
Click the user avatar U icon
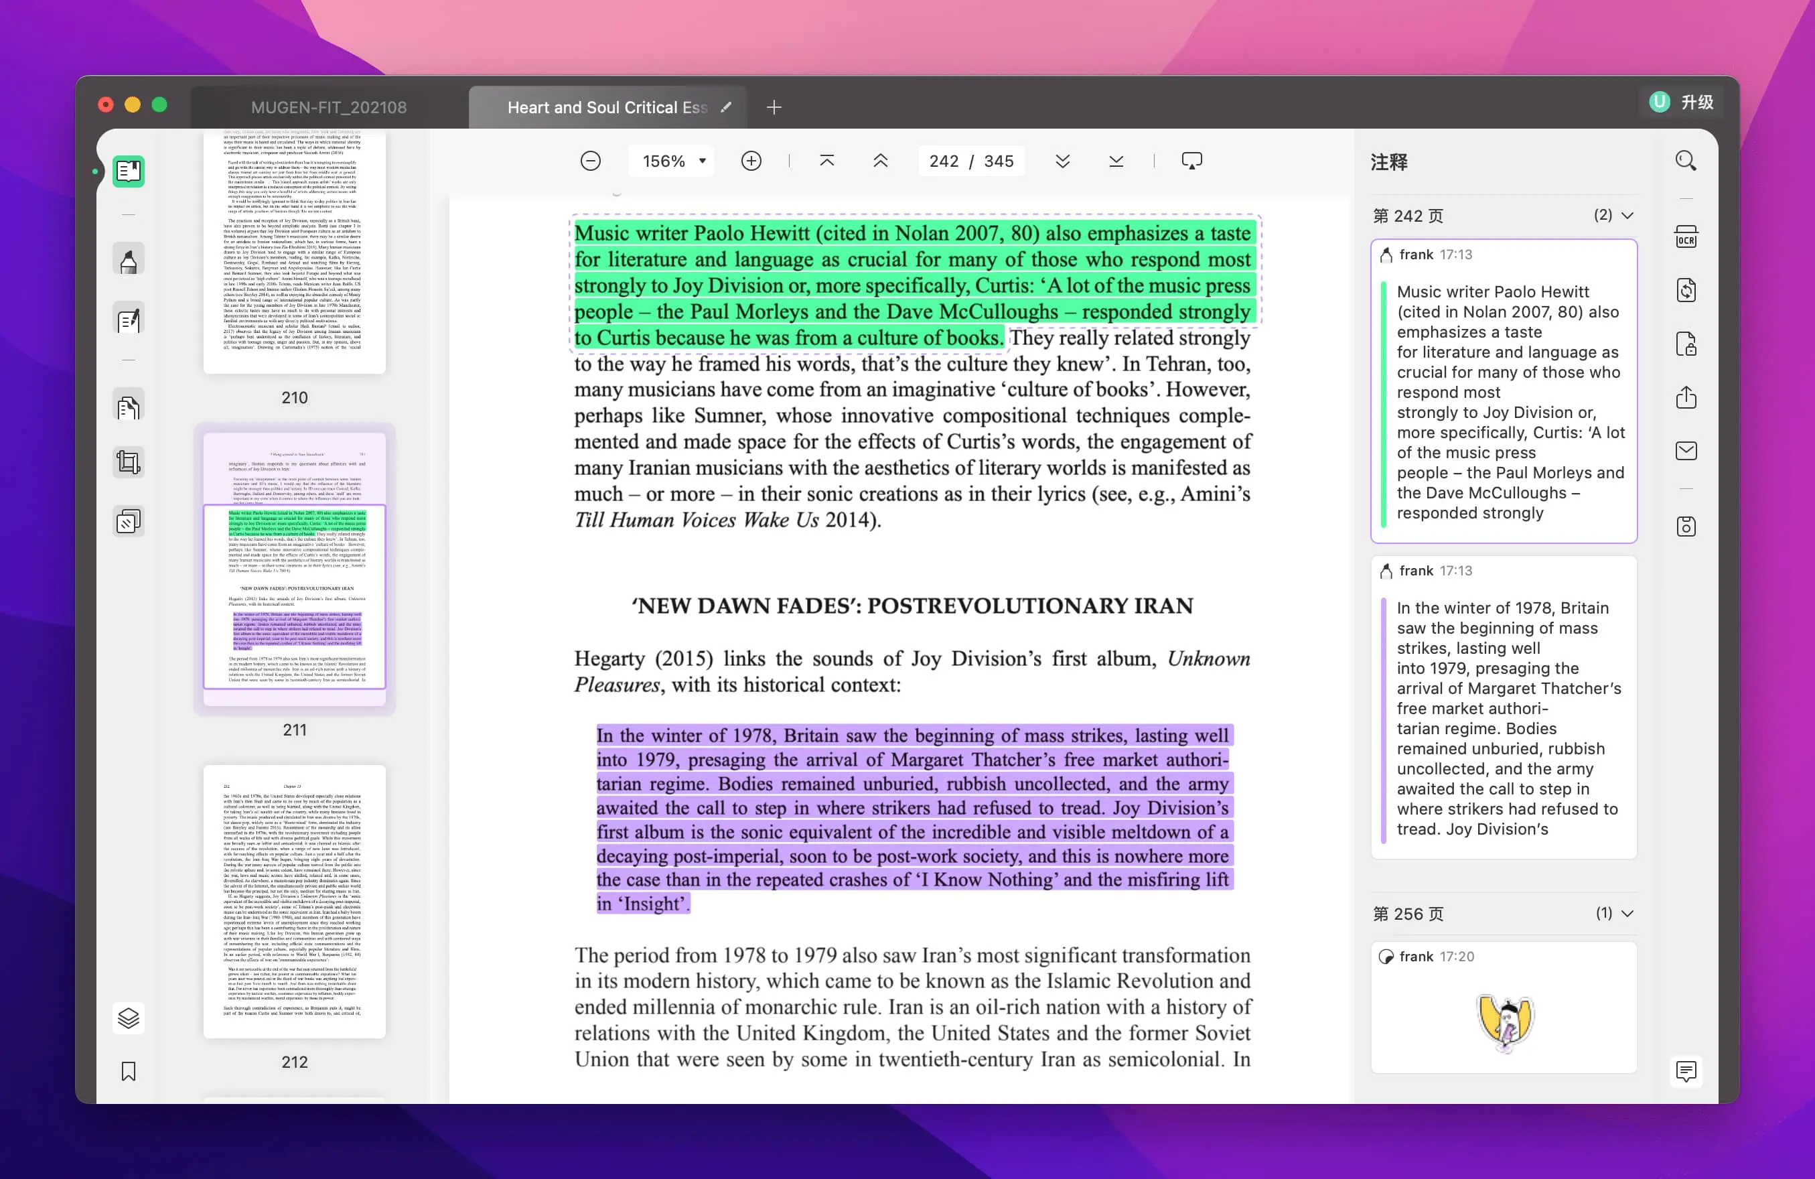pyautogui.click(x=1659, y=102)
